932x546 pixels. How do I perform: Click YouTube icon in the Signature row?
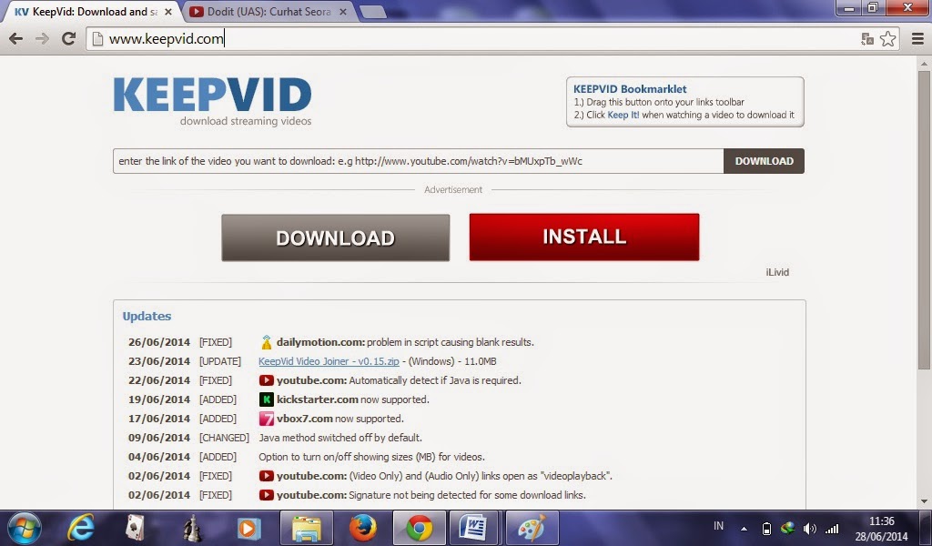point(267,495)
